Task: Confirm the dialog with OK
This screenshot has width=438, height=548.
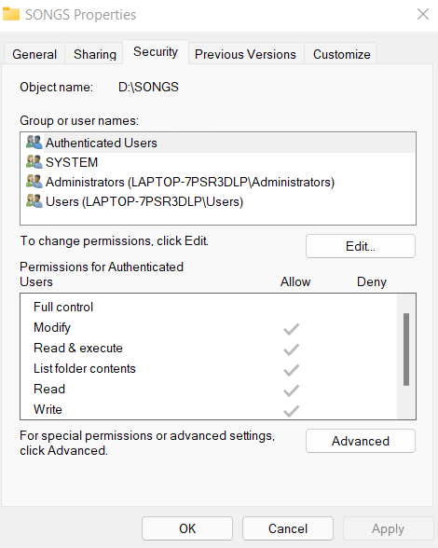Action: (x=187, y=528)
